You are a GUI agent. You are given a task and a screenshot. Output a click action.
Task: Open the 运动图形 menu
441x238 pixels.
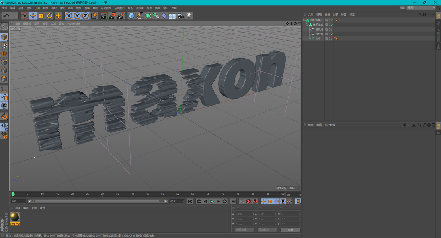point(119,8)
